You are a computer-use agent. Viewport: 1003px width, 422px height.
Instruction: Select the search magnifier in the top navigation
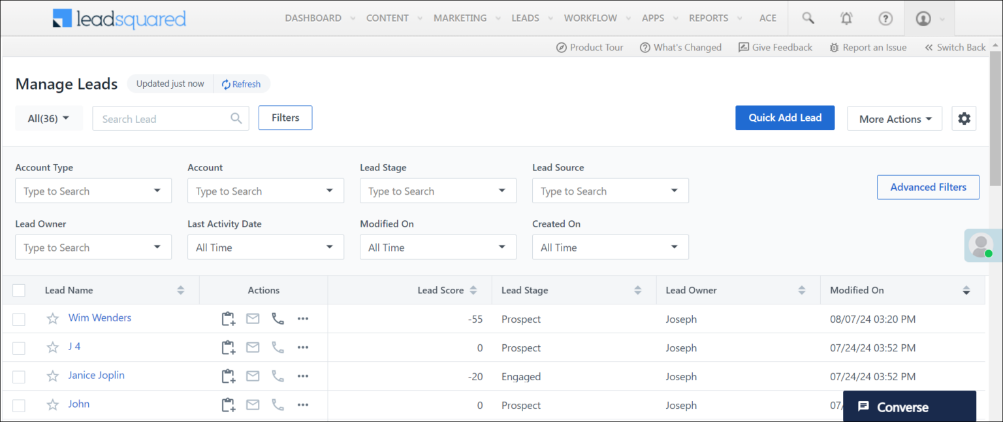coord(808,18)
